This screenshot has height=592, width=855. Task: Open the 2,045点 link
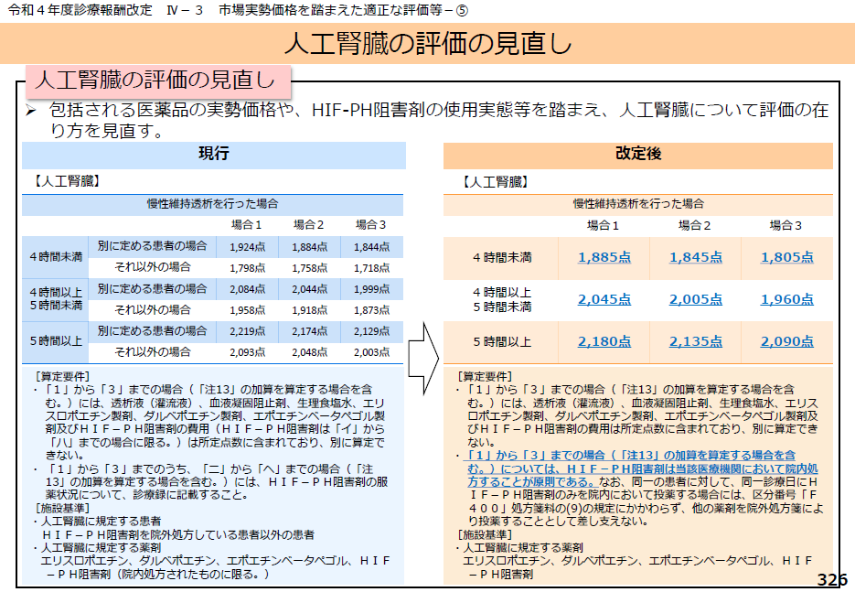pos(604,299)
